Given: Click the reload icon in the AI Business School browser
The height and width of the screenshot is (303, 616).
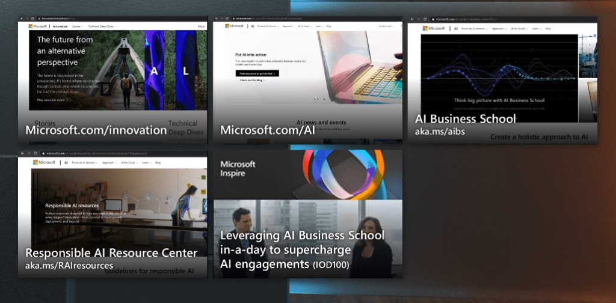Looking at the screenshot, I should [425, 20].
